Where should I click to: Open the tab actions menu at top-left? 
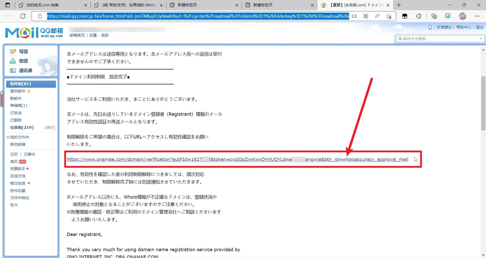[8, 5]
